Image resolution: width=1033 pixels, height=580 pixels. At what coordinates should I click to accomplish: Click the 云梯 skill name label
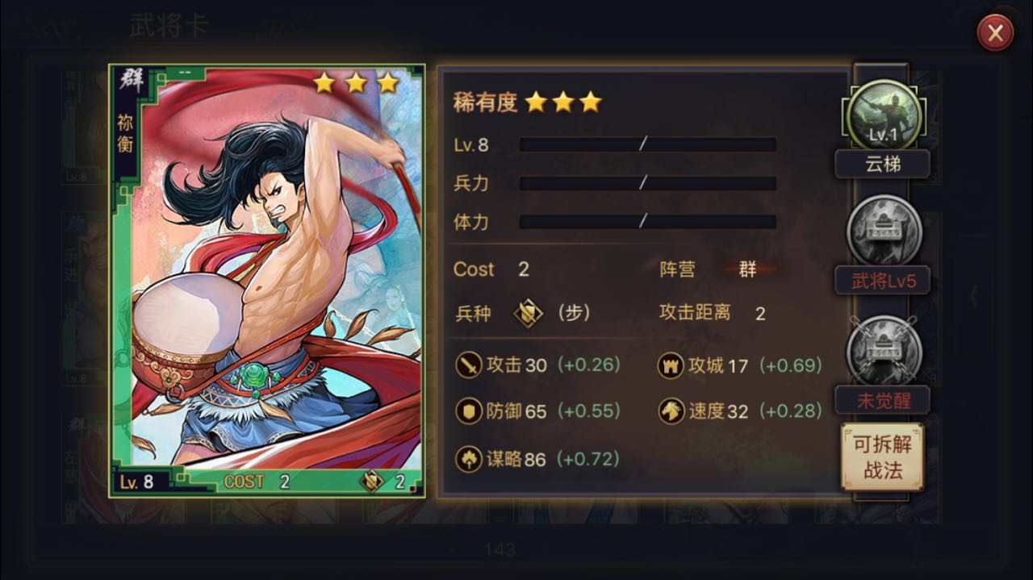(882, 165)
